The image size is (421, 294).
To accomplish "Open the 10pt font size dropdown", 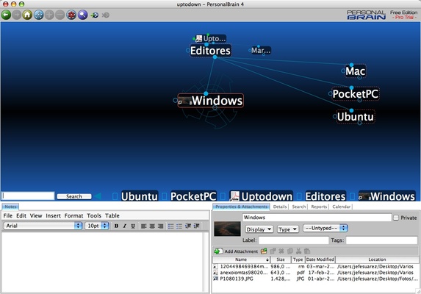I will [x=97, y=226].
